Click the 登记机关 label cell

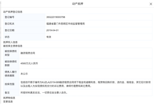24,24
